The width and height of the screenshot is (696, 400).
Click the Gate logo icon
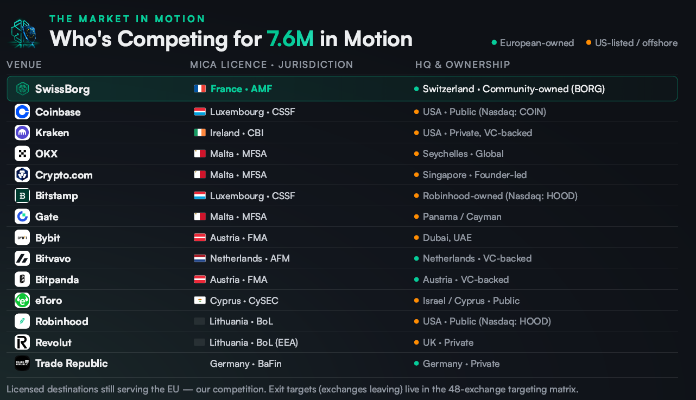(x=22, y=217)
